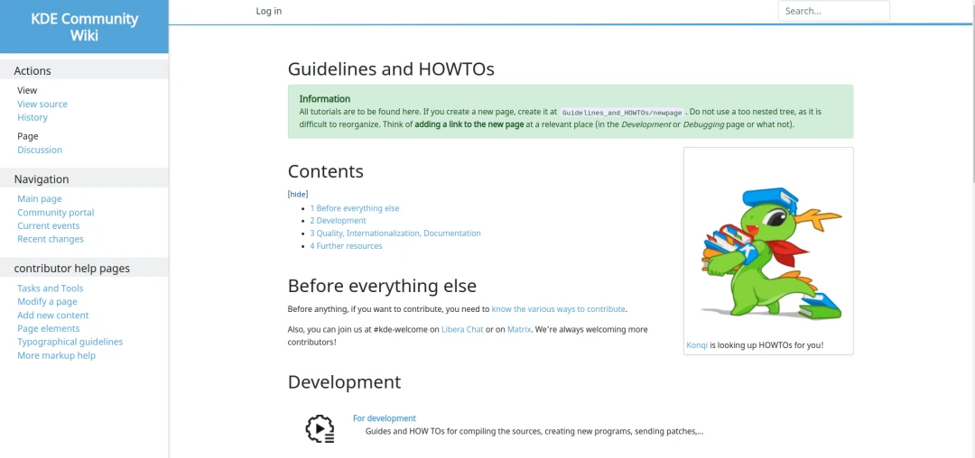The width and height of the screenshot is (975, 458).
Task: Open Typographical guidelines
Action: coord(70,343)
